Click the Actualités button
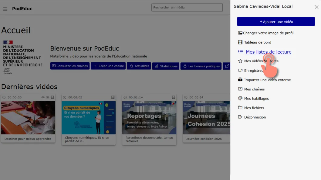 [x=139, y=66]
